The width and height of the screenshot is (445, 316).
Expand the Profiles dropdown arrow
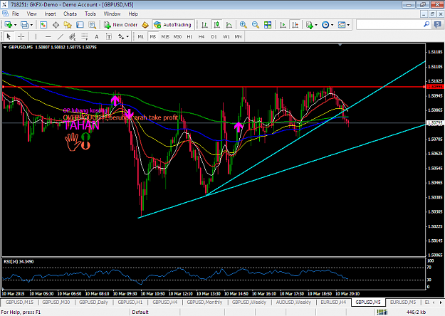point(31,25)
